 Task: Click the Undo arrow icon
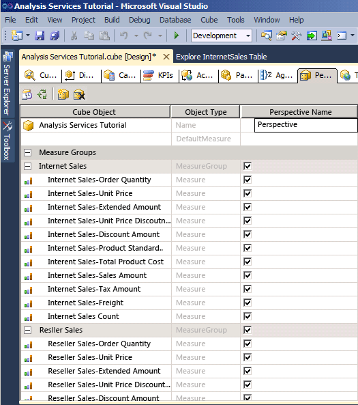124,36
